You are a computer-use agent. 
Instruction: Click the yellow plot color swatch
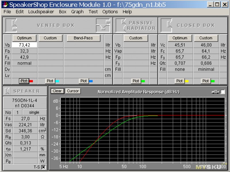[187, 81]
